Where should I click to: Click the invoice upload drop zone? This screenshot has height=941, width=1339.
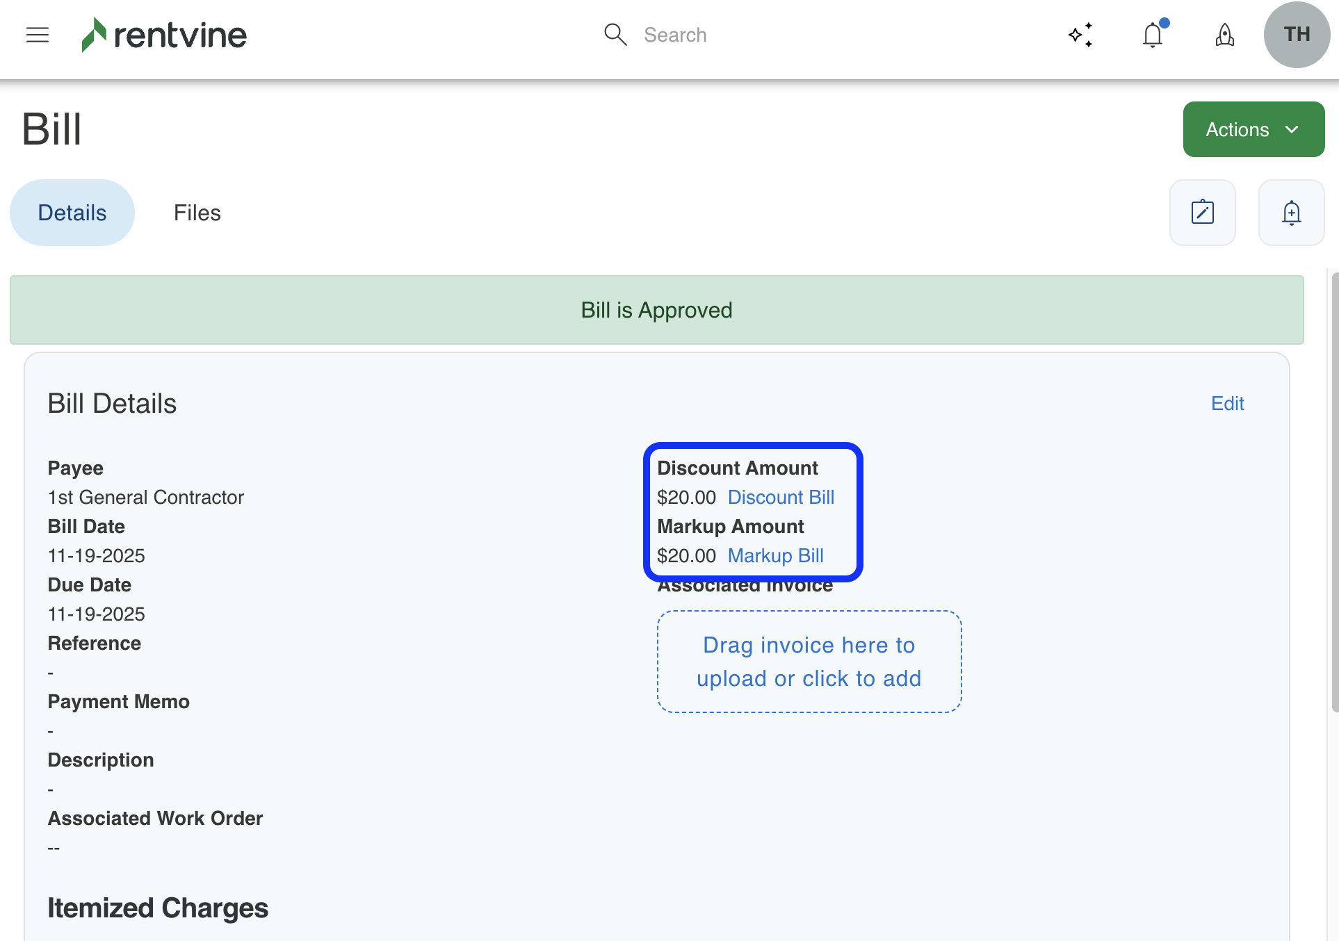click(809, 662)
